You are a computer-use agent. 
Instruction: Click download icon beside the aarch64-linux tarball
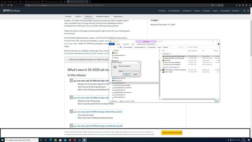71,125
